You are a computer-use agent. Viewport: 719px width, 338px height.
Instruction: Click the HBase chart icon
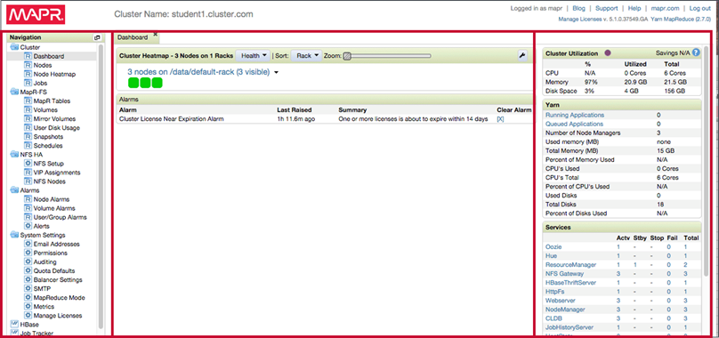tap(14, 325)
